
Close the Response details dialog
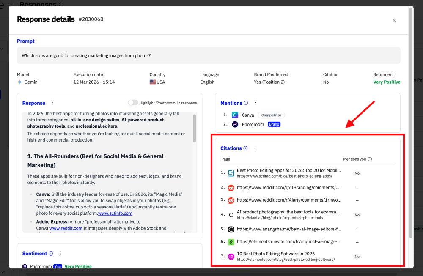click(x=394, y=20)
